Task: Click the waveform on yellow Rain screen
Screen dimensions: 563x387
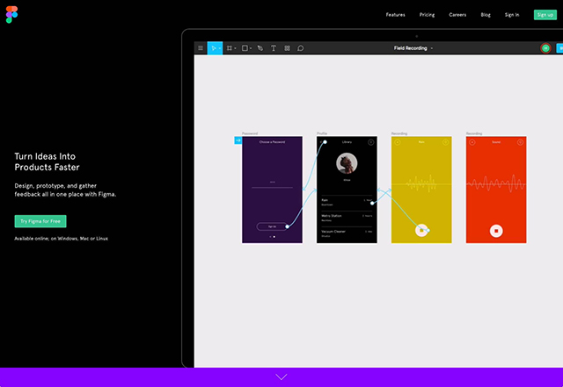Action: 421,183
